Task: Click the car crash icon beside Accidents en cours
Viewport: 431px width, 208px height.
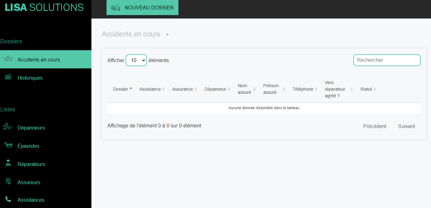Action: [8, 59]
